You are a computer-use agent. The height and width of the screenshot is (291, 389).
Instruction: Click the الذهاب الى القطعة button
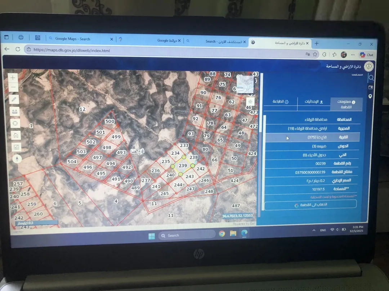click(310, 205)
